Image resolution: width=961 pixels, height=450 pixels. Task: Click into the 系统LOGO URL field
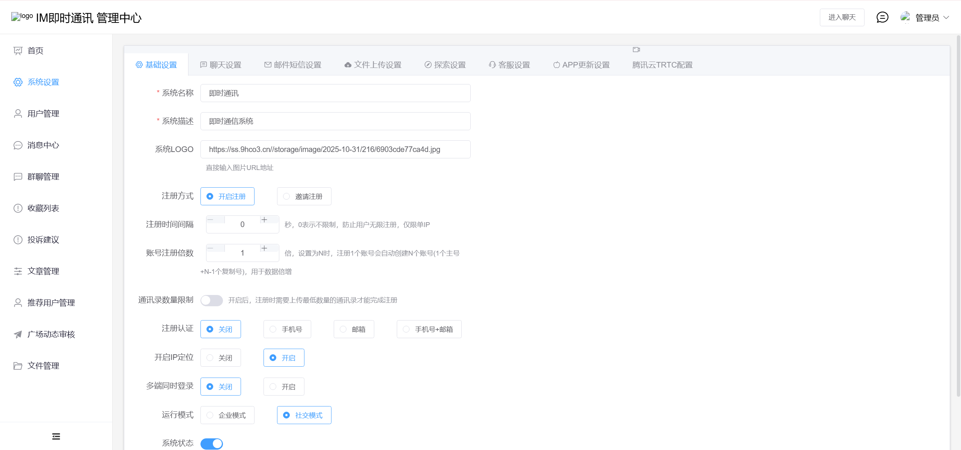pyautogui.click(x=335, y=149)
